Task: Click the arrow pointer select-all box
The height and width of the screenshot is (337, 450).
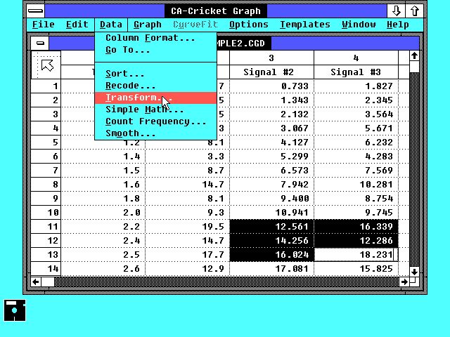Action: tap(46, 65)
